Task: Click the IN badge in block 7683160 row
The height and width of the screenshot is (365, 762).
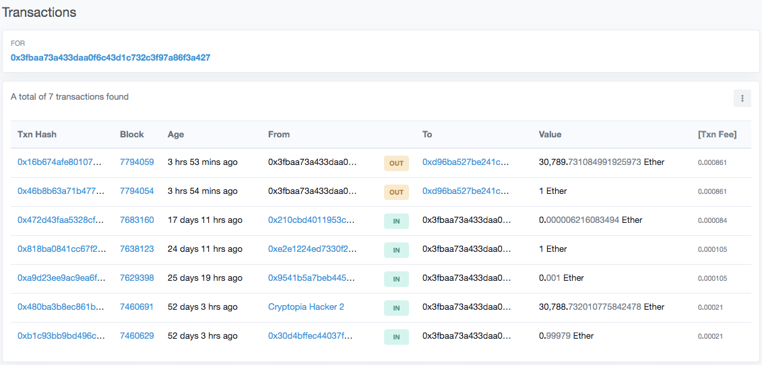Action: (x=397, y=221)
